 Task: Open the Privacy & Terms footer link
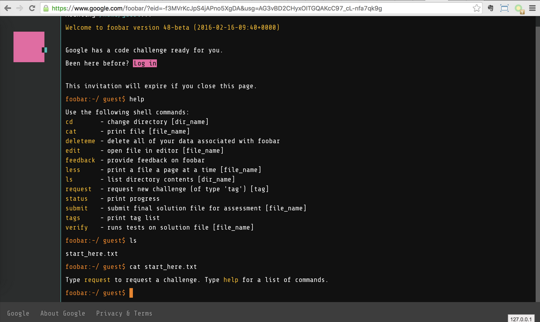click(124, 314)
